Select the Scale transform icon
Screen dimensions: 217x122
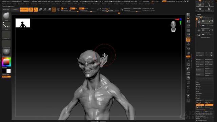45,9
